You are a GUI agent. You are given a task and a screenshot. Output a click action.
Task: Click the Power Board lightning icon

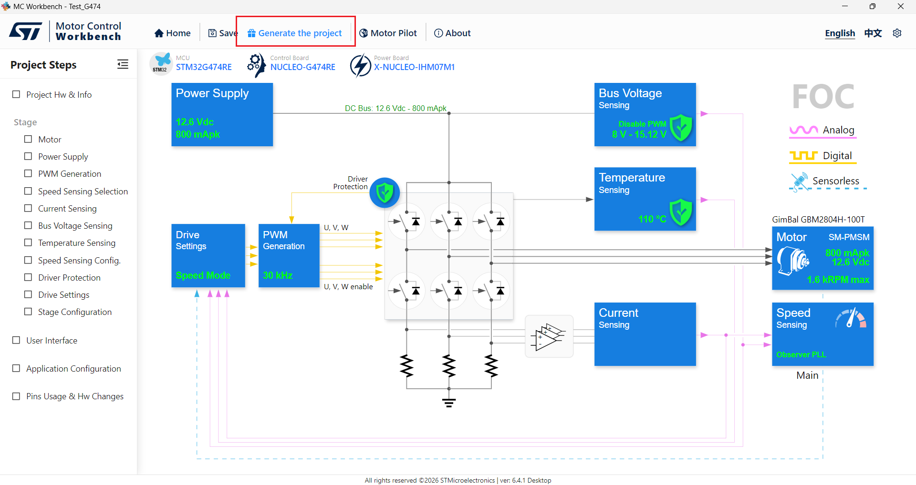(360, 65)
